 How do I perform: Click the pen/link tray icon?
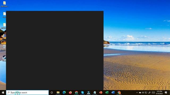[149, 93]
